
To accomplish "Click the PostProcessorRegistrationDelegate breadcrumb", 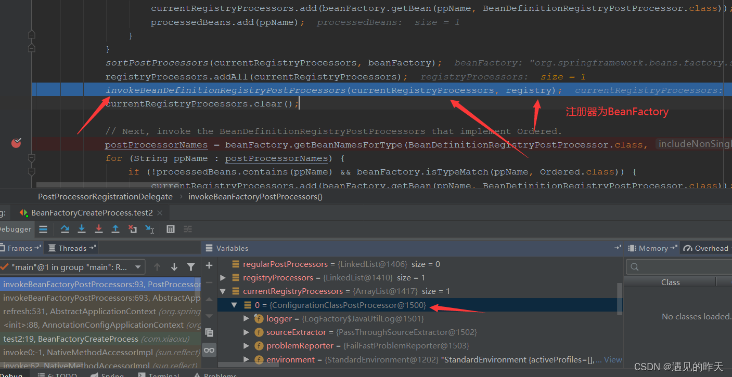I will (105, 196).
